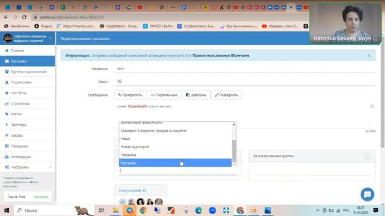This screenshot has width=385, height=216.
Task: Click scroll-up arrow of group dropdown list
Action: click(x=234, y=124)
